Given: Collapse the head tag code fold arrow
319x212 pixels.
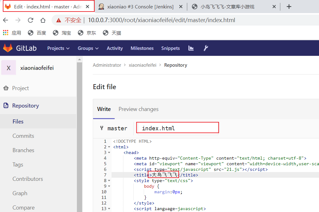Looking at the screenshot, I should [109, 153].
